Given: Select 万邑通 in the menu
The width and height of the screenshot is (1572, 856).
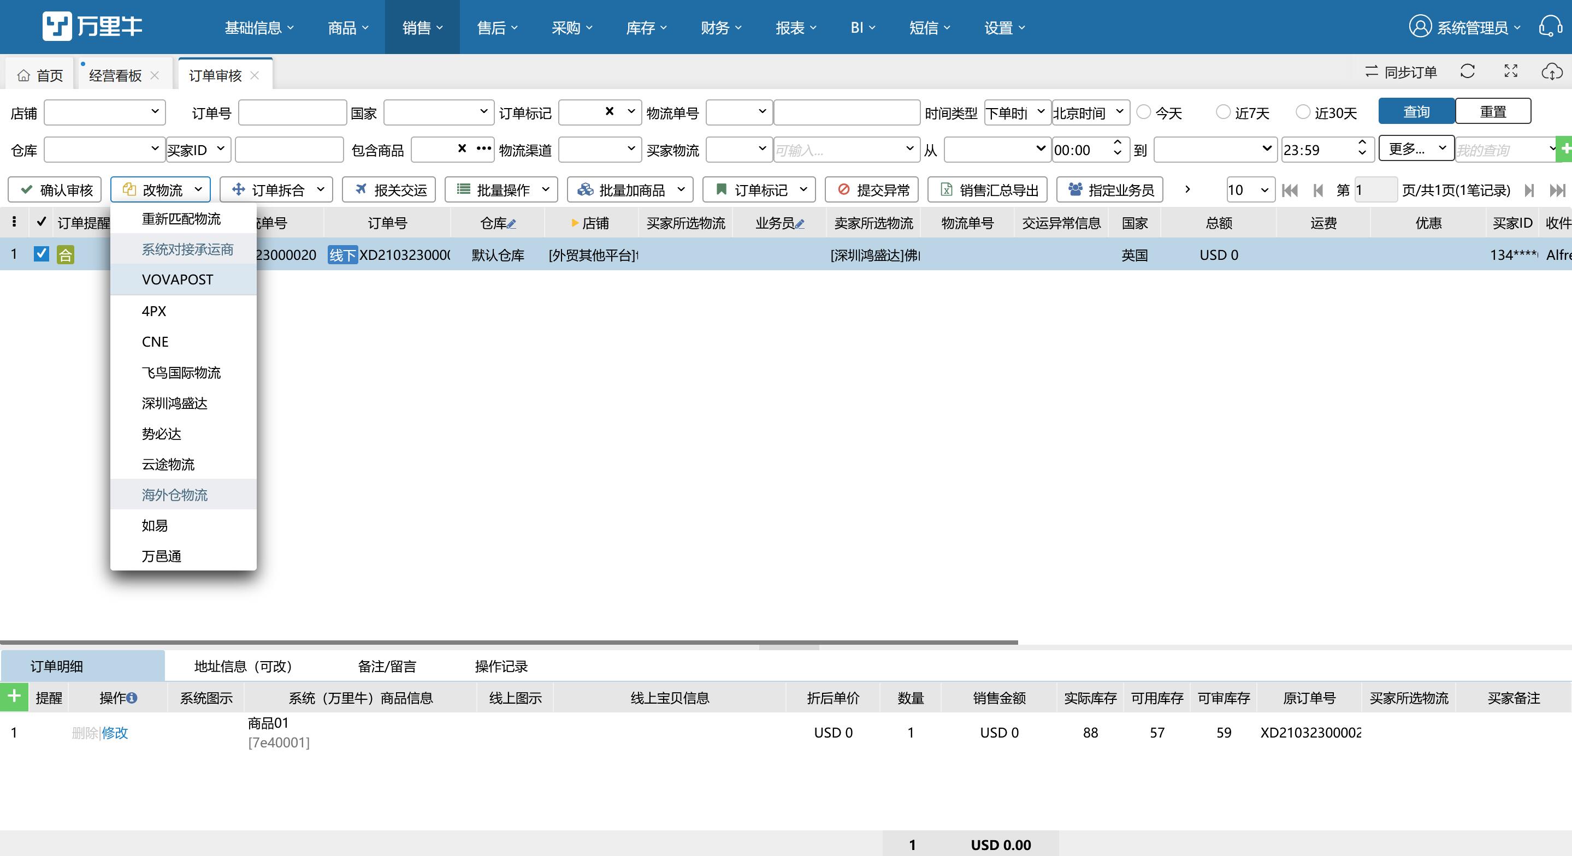Looking at the screenshot, I should pyautogui.click(x=183, y=556).
